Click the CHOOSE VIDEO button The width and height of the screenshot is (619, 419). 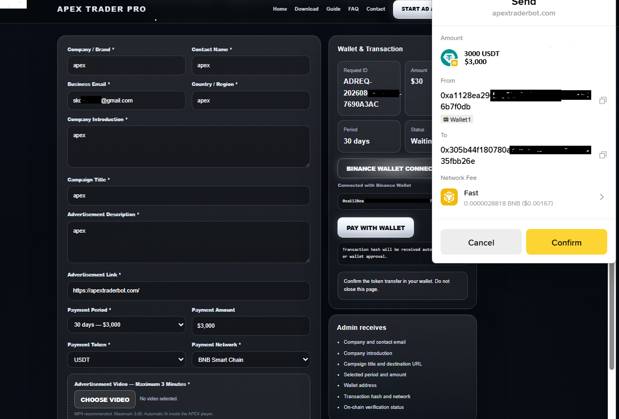105,400
